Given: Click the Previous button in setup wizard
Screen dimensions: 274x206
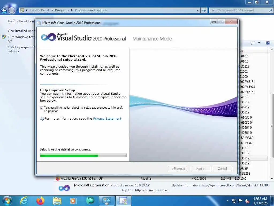Looking at the screenshot, I should pyautogui.click(x=178, y=169).
